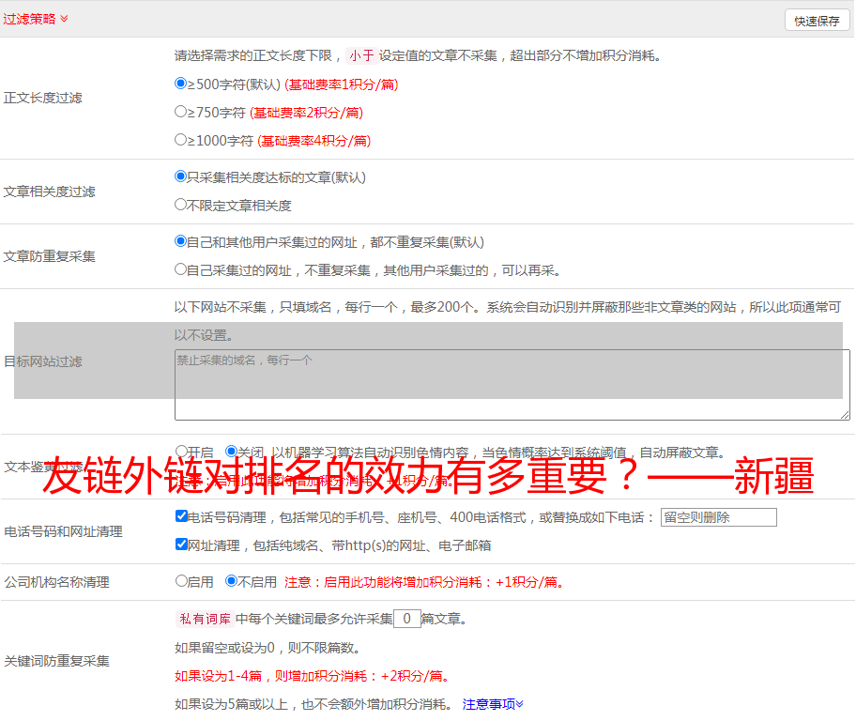The image size is (856, 721).
Task: Collapse the 过滤策略 section chevron
Action: pyautogui.click(x=64, y=19)
